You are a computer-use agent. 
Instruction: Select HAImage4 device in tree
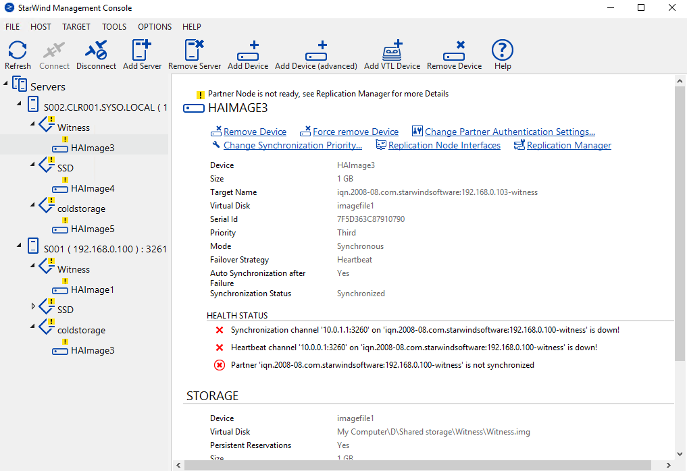pos(93,189)
